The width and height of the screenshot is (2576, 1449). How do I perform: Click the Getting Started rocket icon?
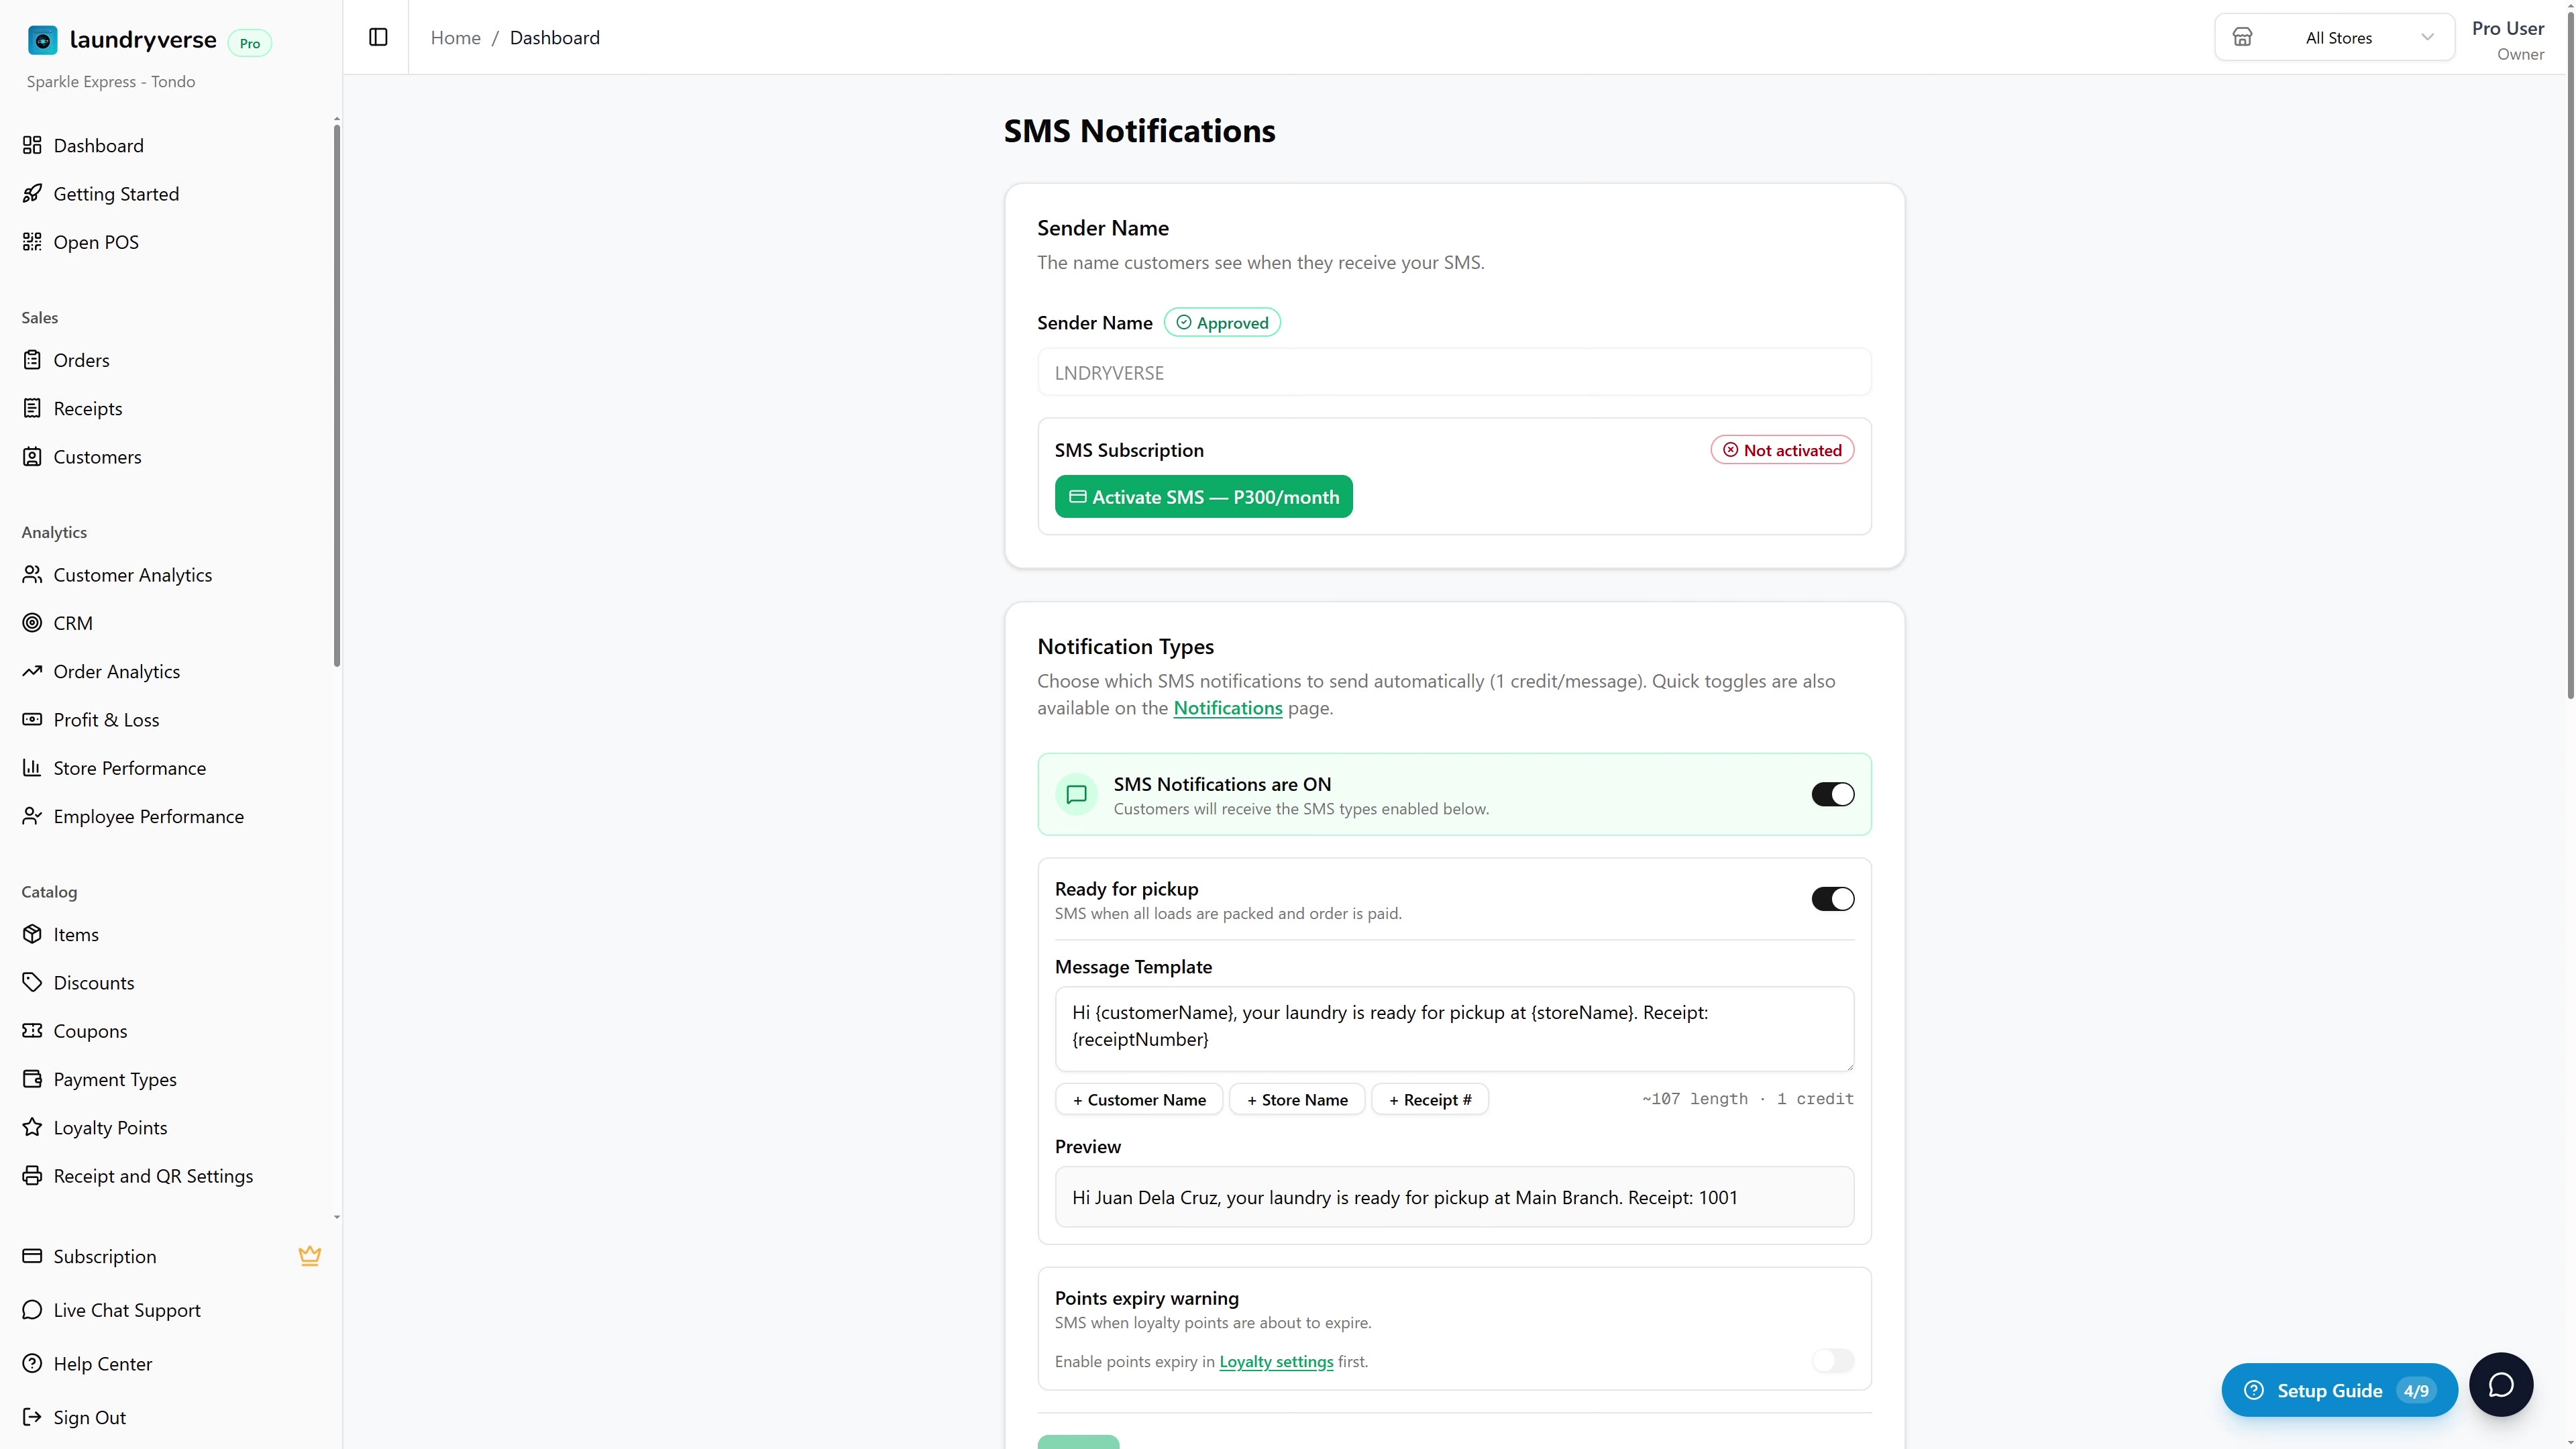[x=32, y=193]
